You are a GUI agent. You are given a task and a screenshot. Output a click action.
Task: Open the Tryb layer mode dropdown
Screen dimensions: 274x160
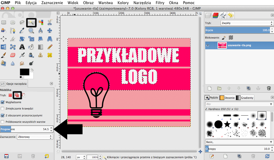247,23
